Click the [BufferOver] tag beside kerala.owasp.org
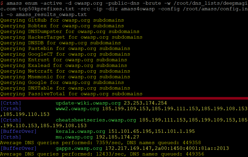 tap(18, 132)
